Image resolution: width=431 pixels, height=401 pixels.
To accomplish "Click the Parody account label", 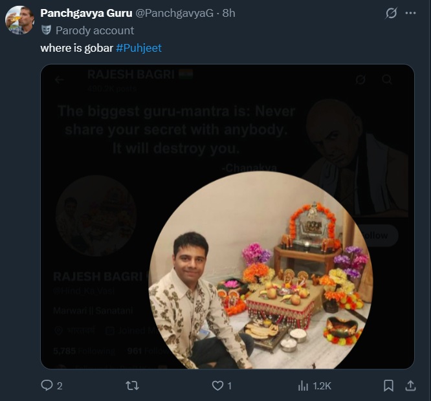I will point(94,30).
